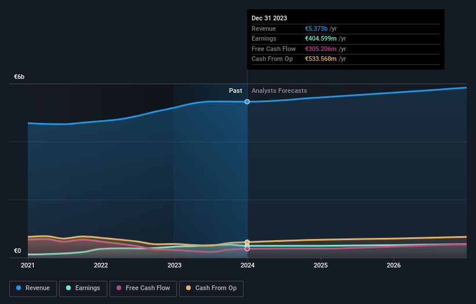
Task: Click the €0 y-axis label
Action: pos(17,251)
